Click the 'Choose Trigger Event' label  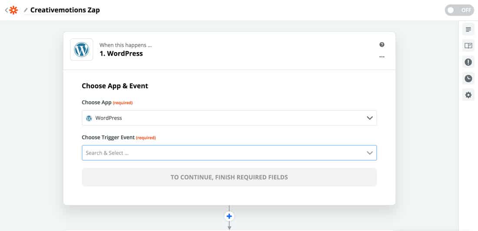(108, 138)
